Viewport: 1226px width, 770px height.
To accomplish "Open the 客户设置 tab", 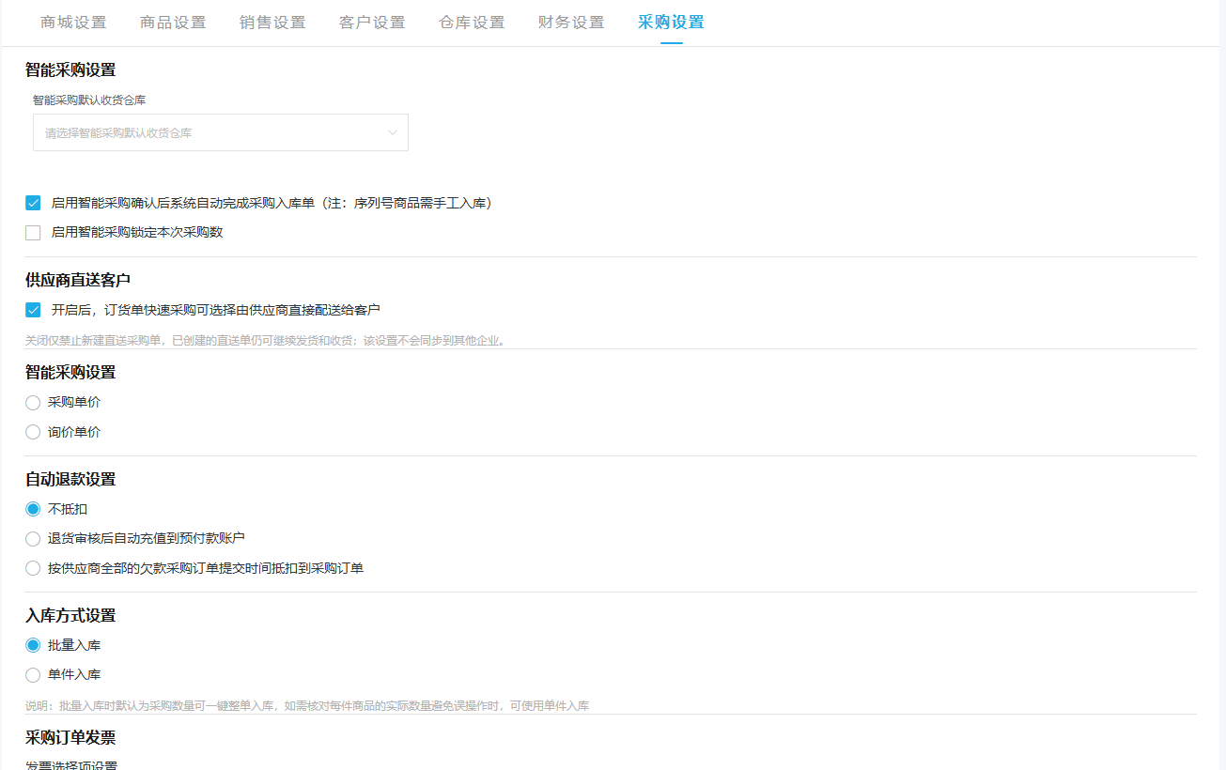I will pos(372,23).
